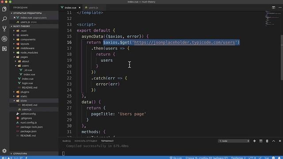Click line 28 pageTitle code
This screenshot has height=159, width=283.
click(119, 114)
